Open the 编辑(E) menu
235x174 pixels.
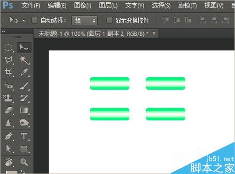coord(57,6)
